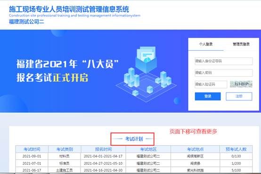This screenshot has width=261, height=174.
Task: Select the 2021-06-17 土建施工员 exam row
Action: [134, 170]
